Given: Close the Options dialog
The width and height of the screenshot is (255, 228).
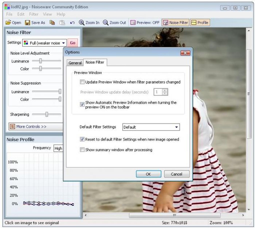Looking at the screenshot, I should click(185, 53).
